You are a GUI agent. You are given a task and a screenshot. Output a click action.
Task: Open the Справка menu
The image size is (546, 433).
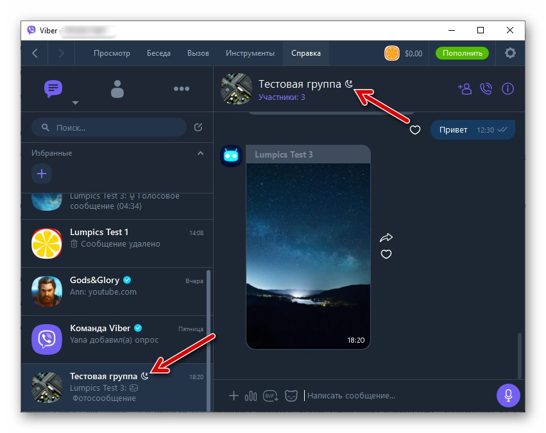(306, 53)
